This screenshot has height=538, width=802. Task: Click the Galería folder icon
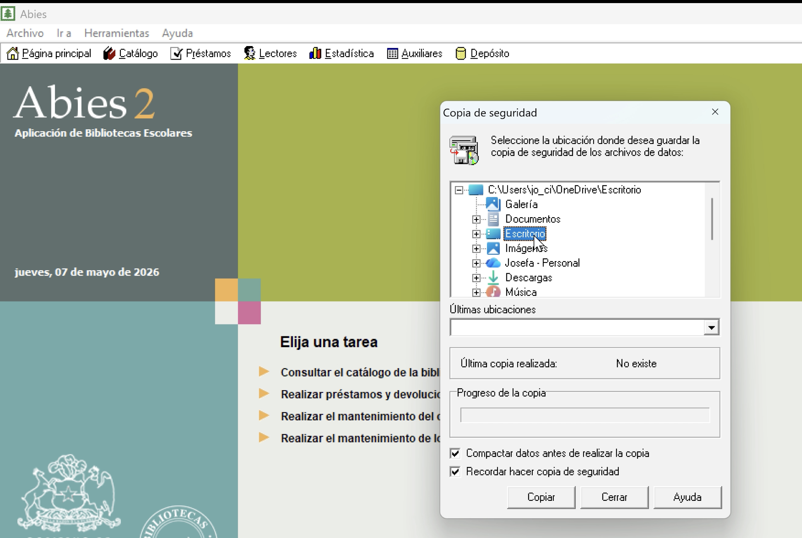coord(493,204)
